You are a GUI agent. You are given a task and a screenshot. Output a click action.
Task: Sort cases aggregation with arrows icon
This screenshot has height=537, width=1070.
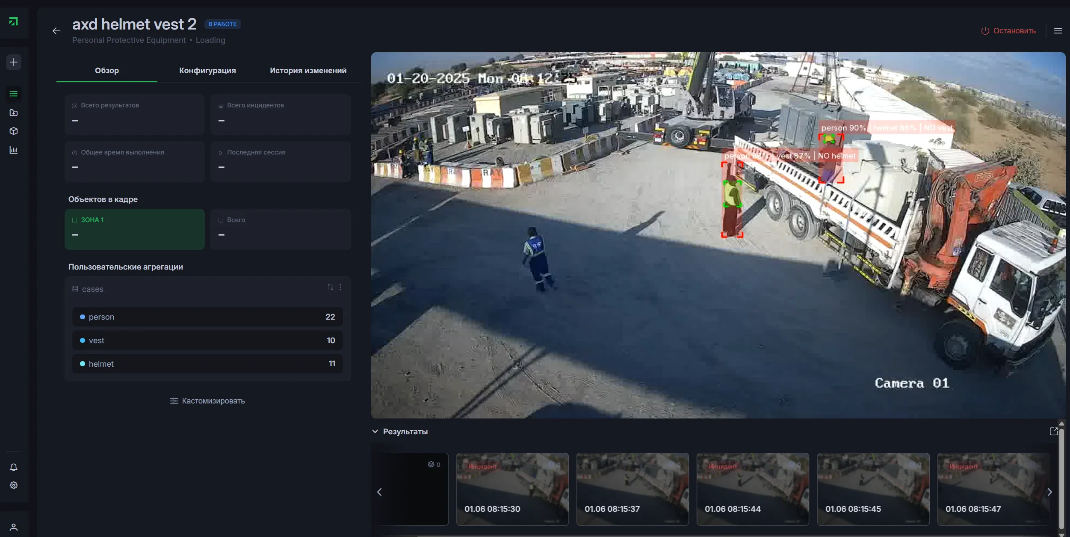pos(330,287)
